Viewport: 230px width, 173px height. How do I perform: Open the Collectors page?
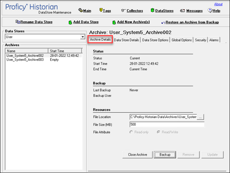(x=135, y=11)
